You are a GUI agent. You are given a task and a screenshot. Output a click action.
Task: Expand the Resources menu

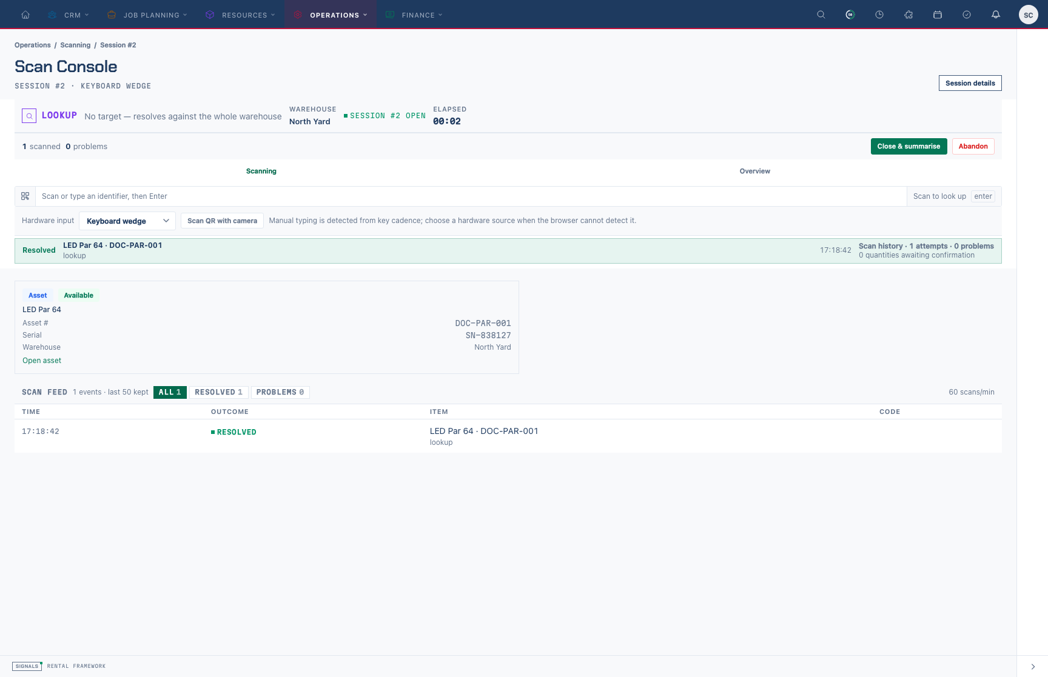click(x=240, y=15)
